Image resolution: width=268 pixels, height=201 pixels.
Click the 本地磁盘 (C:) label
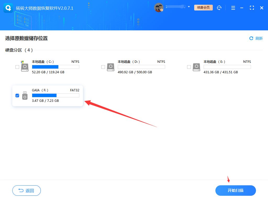pos(43,62)
